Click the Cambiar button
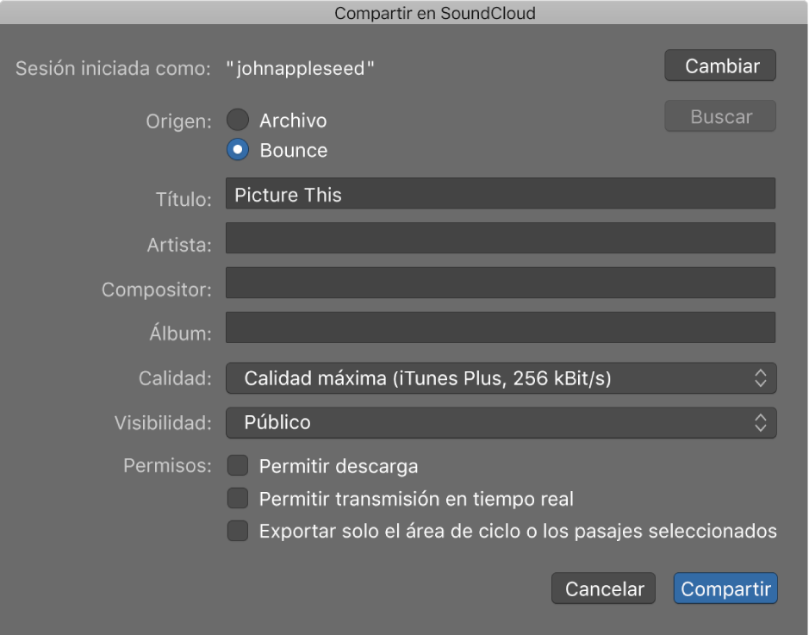The height and width of the screenshot is (635, 809). pos(720,66)
